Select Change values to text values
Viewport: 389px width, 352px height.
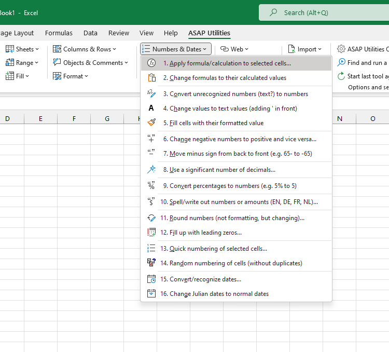tap(236, 109)
